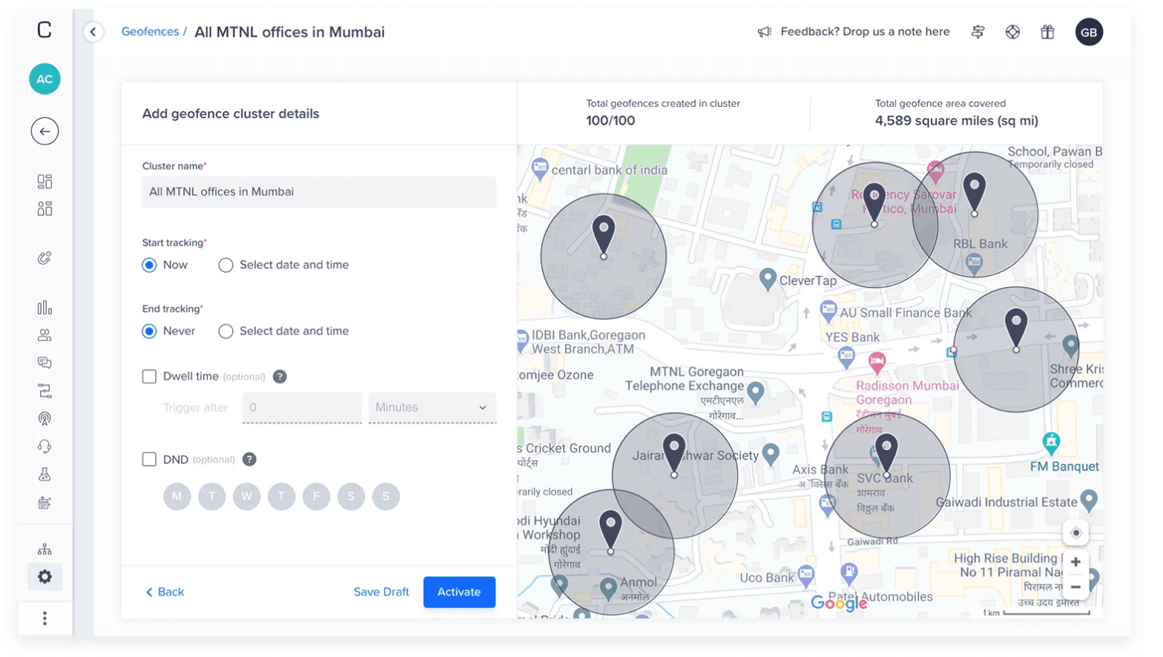Viewport: 1163px width, 657px height.
Task: Click the Uco Bank map marker
Action: click(806, 575)
